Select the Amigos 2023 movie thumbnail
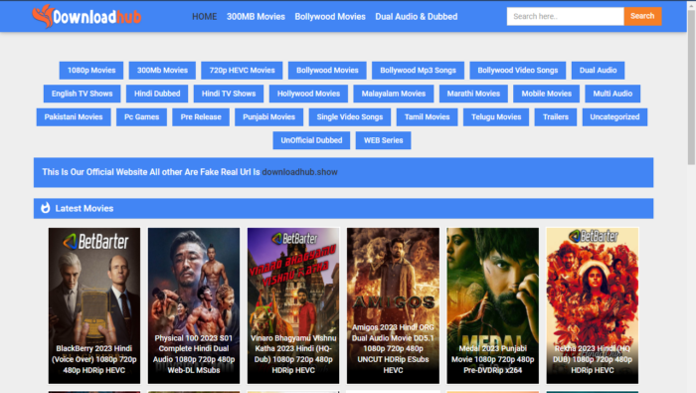Viewport: 696px width, 393px height. click(393, 305)
